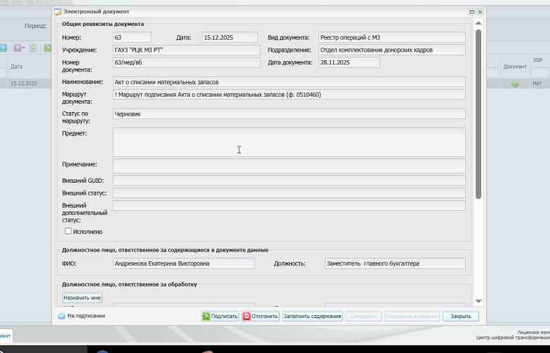This screenshot has height=353, width=550.
Task: Click the Дата column header in background table
Action: [17, 66]
